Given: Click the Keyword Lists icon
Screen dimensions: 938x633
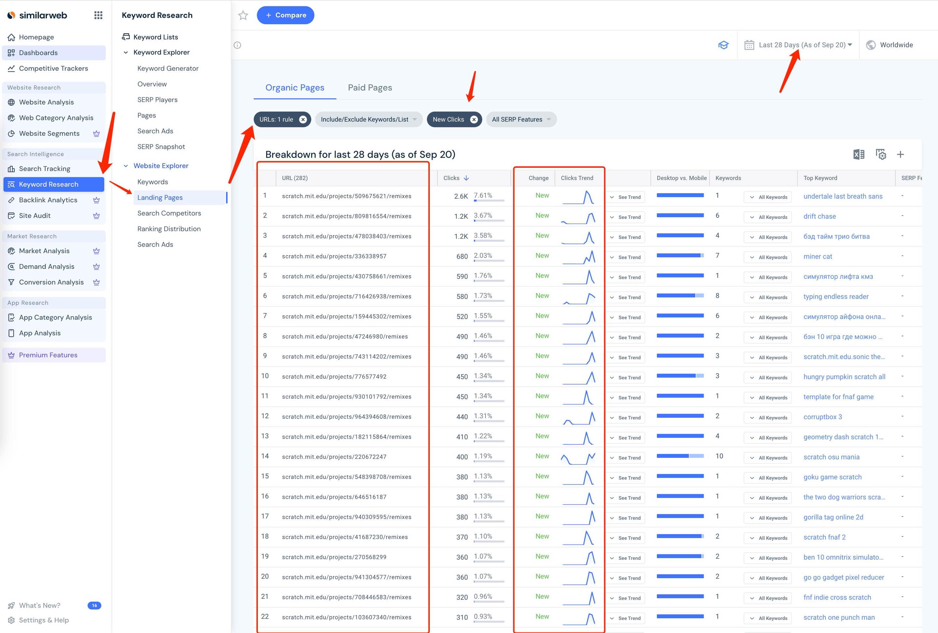Looking at the screenshot, I should coord(126,37).
